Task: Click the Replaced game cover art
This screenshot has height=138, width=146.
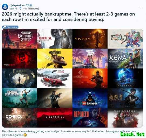Action: tap(90, 118)
